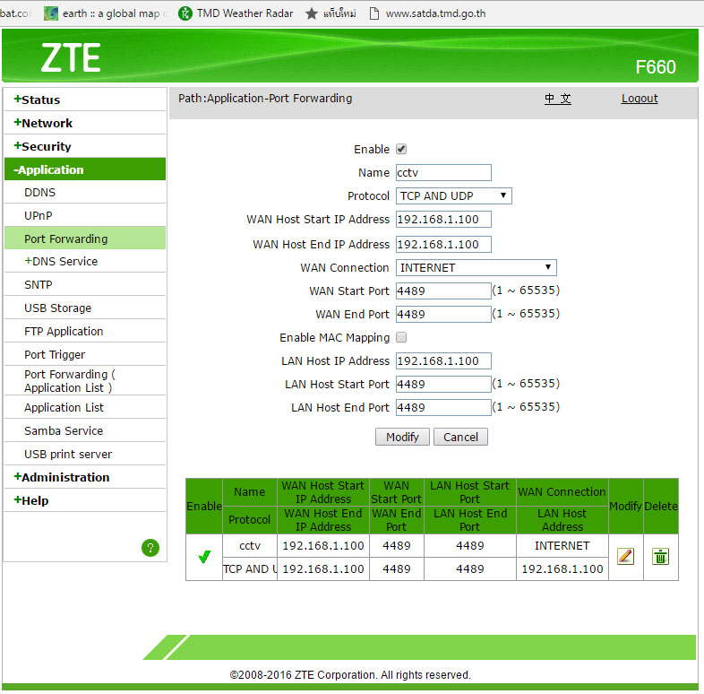Switch language with the 中文 link
Image resolution: width=704 pixels, height=694 pixels.
coord(558,99)
